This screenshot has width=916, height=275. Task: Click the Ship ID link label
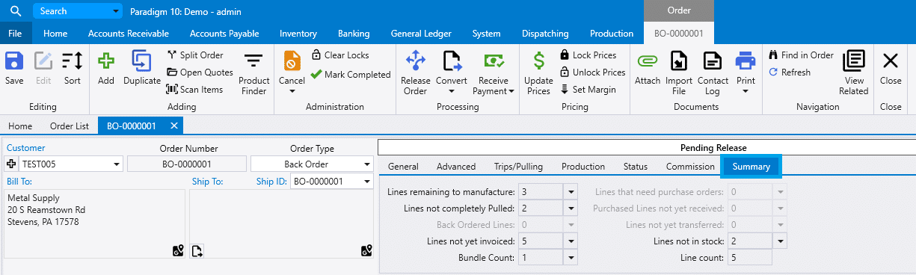[x=271, y=181]
